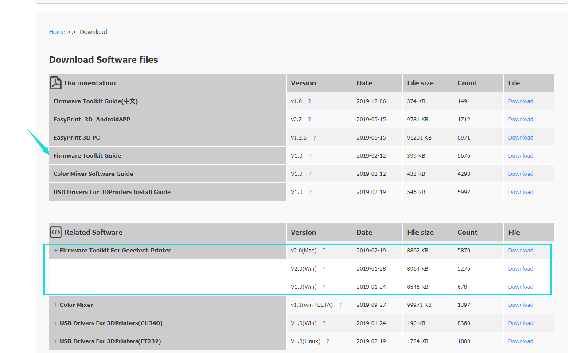Download Color Mixer Software Guide

coord(521,174)
